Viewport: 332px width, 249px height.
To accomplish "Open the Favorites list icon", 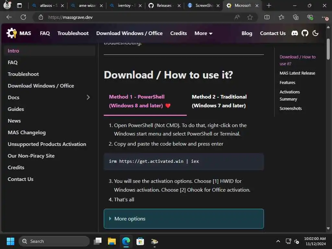I will 281,17.
